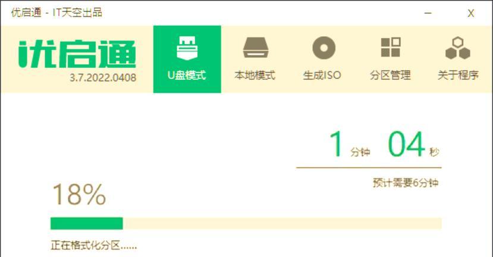Click the 18% progress percentage
Screen dimensions: 493x257
point(79,195)
